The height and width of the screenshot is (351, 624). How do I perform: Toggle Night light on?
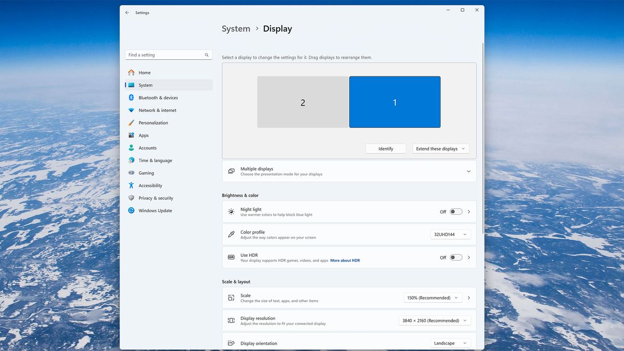pyautogui.click(x=456, y=212)
